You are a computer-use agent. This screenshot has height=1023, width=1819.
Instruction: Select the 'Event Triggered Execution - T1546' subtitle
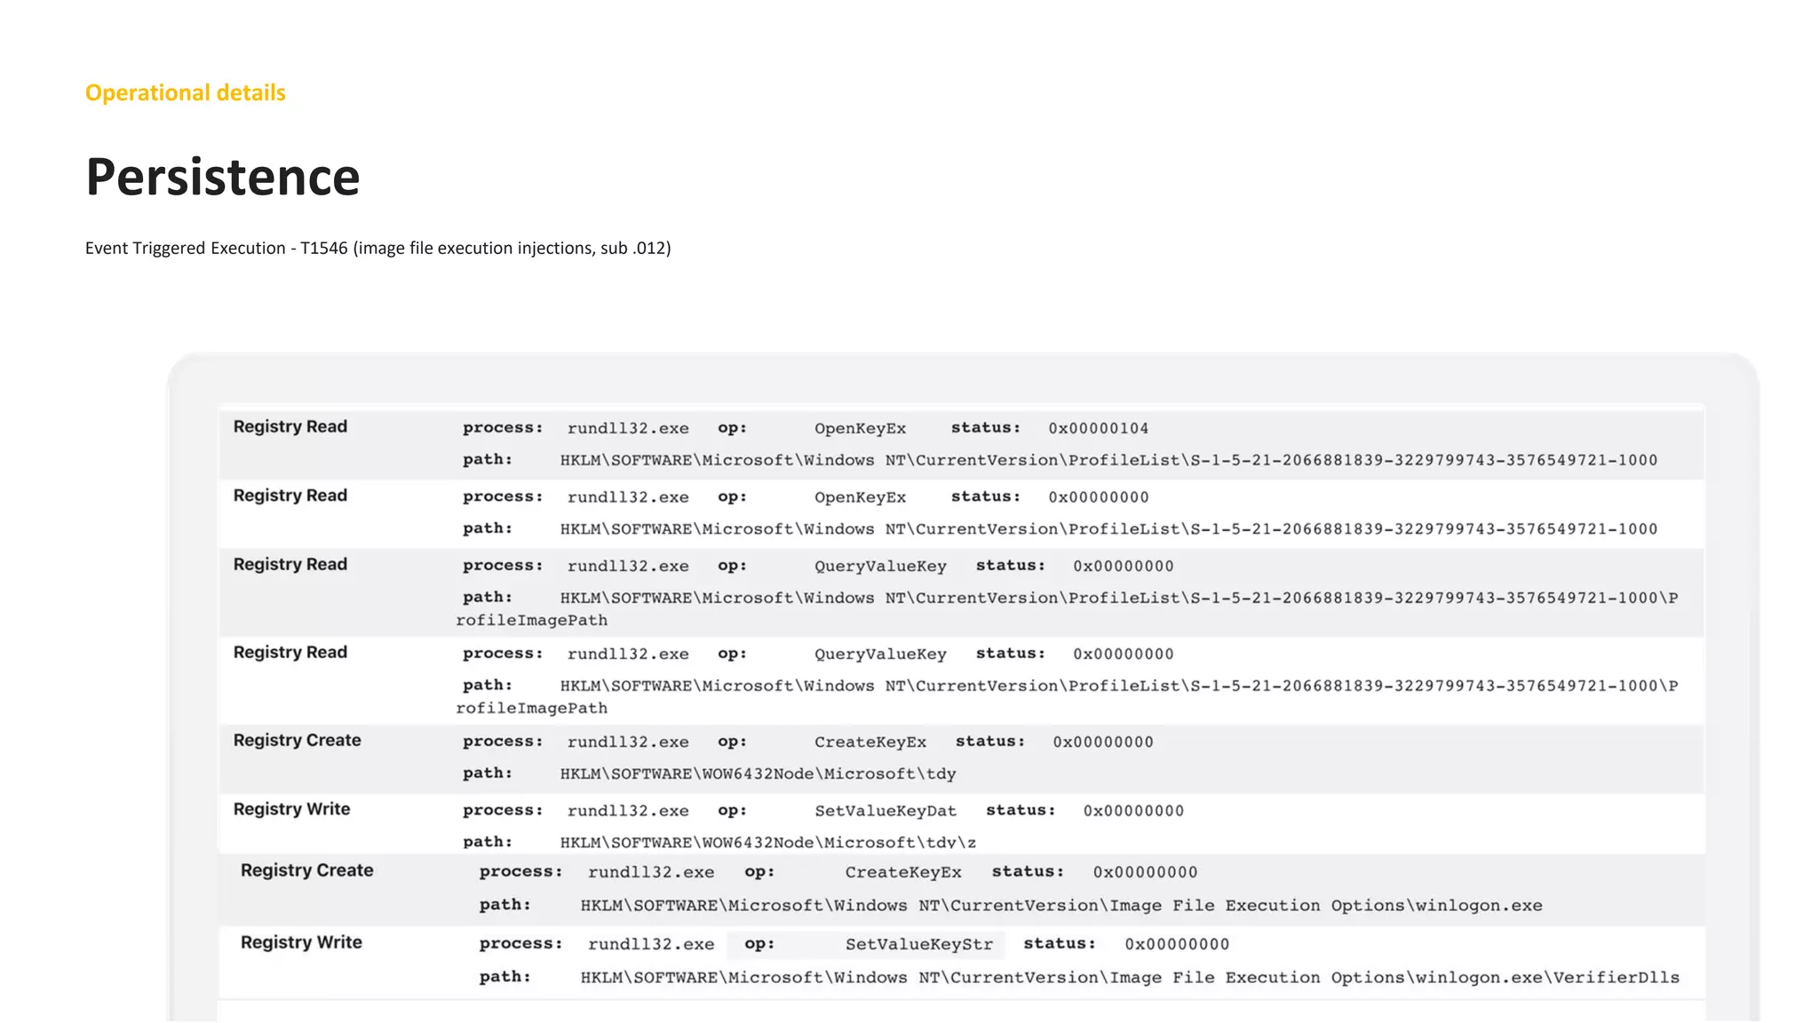point(377,248)
